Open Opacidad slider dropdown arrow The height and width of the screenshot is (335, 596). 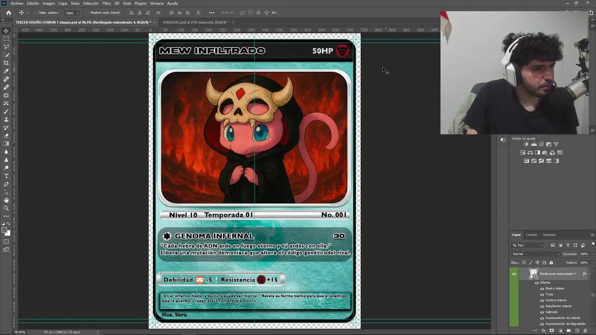click(x=592, y=254)
